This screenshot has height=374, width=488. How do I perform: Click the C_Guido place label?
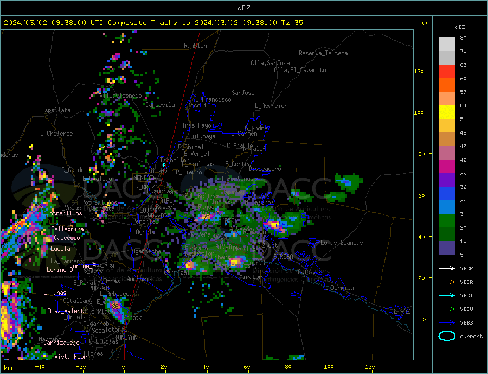pyautogui.click(x=73, y=170)
